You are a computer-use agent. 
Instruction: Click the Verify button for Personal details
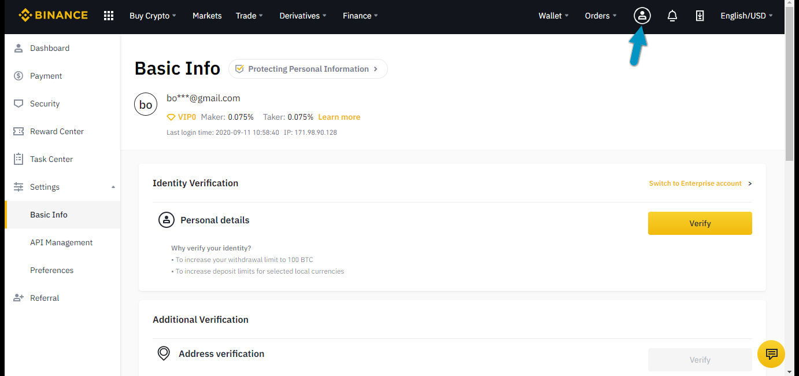pyautogui.click(x=700, y=223)
